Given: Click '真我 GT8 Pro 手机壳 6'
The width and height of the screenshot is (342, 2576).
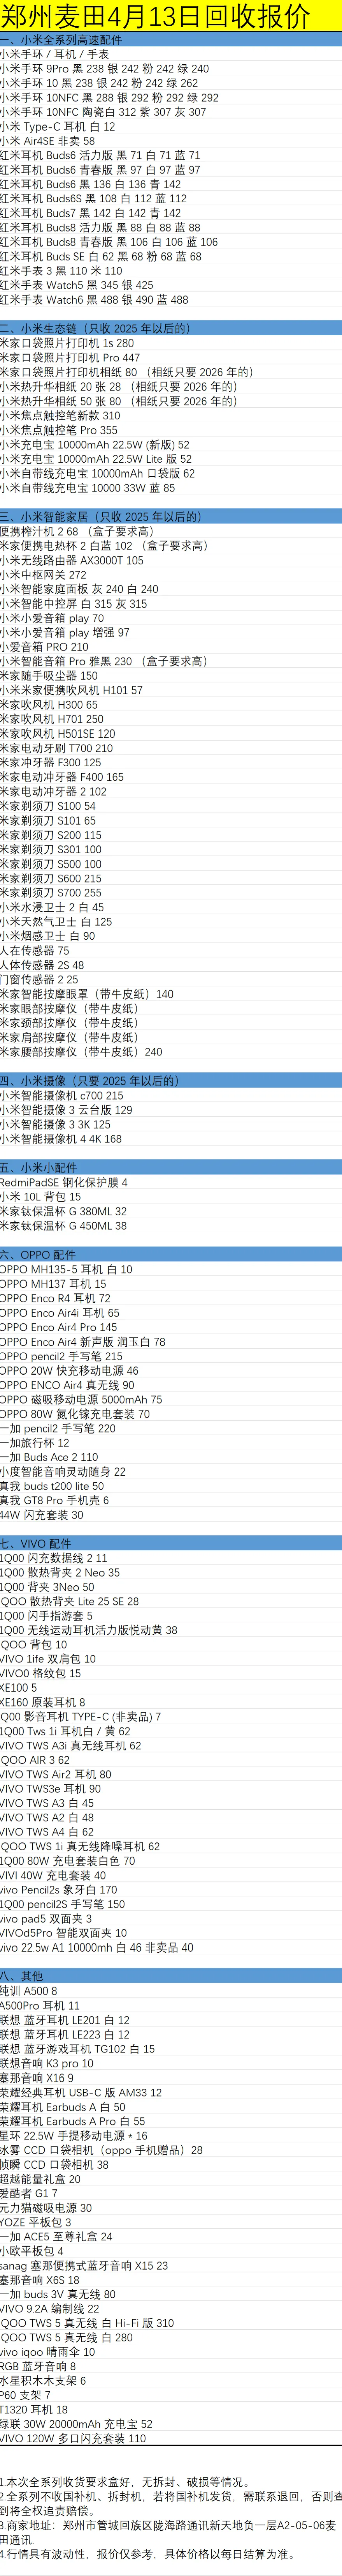Looking at the screenshot, I should [x=55, y=1501].
